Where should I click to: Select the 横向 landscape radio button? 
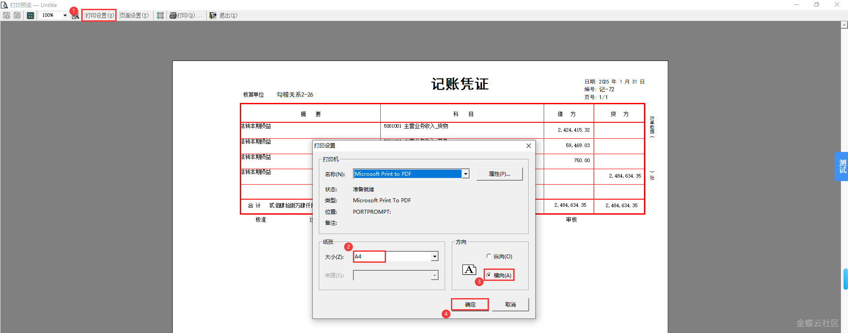point(488,275)
